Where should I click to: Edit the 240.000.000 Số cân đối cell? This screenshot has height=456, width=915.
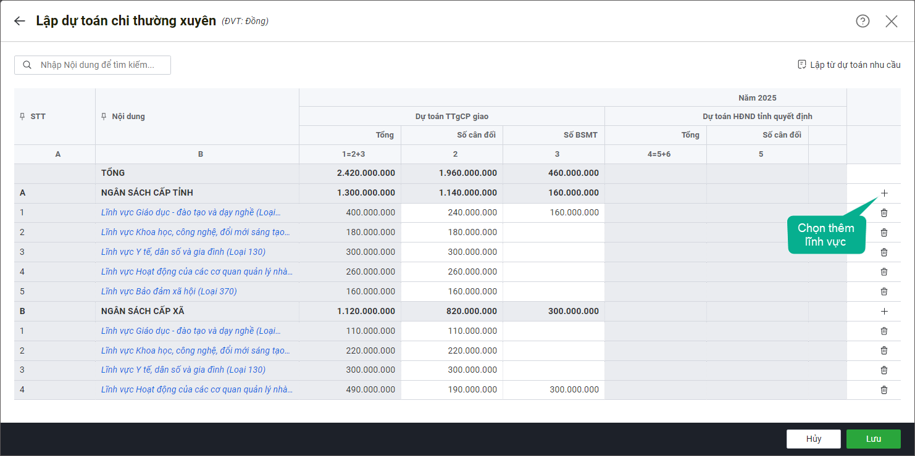click(x=452, y=213)
